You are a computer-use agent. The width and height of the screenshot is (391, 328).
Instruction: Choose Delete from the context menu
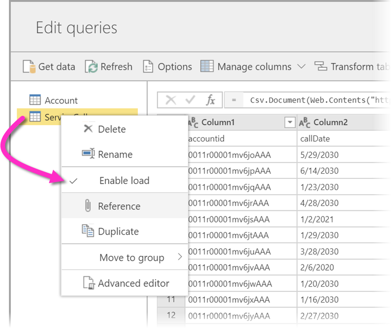[112, 129]
